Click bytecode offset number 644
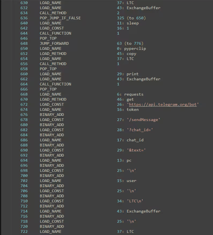 [x=24, y=33]
